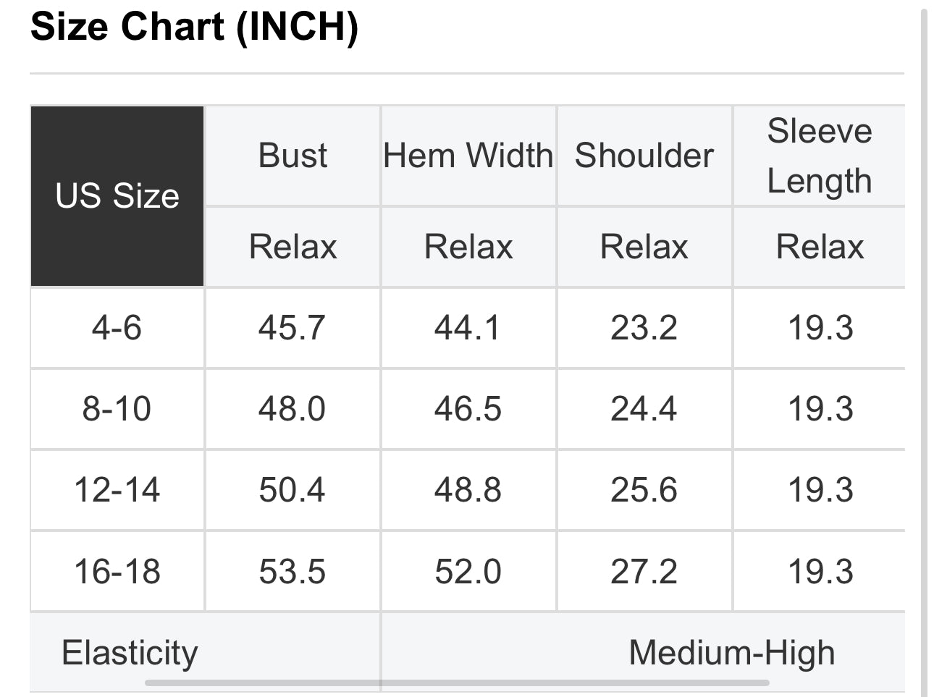934x697 pixels.
Task: Click the Shoulder column header
Action: pos(644,156)
